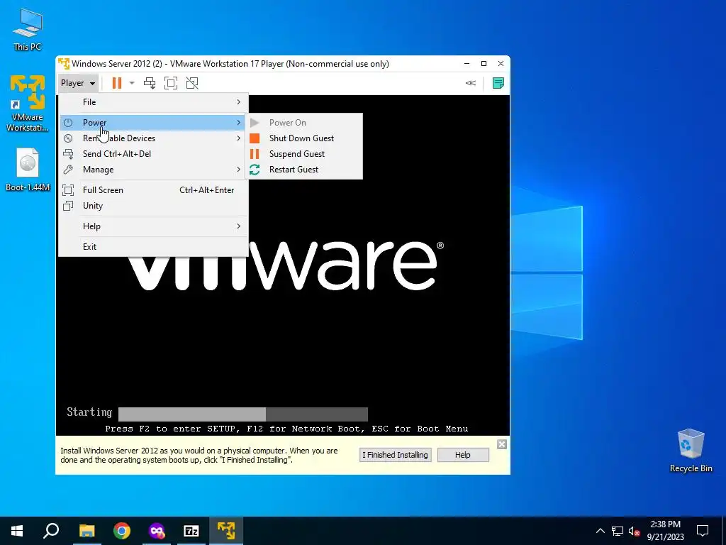This screenshot has width=726, height=545.
Task: Choose Send Ctrl+Alt+Del in menu
Action: 153,154
